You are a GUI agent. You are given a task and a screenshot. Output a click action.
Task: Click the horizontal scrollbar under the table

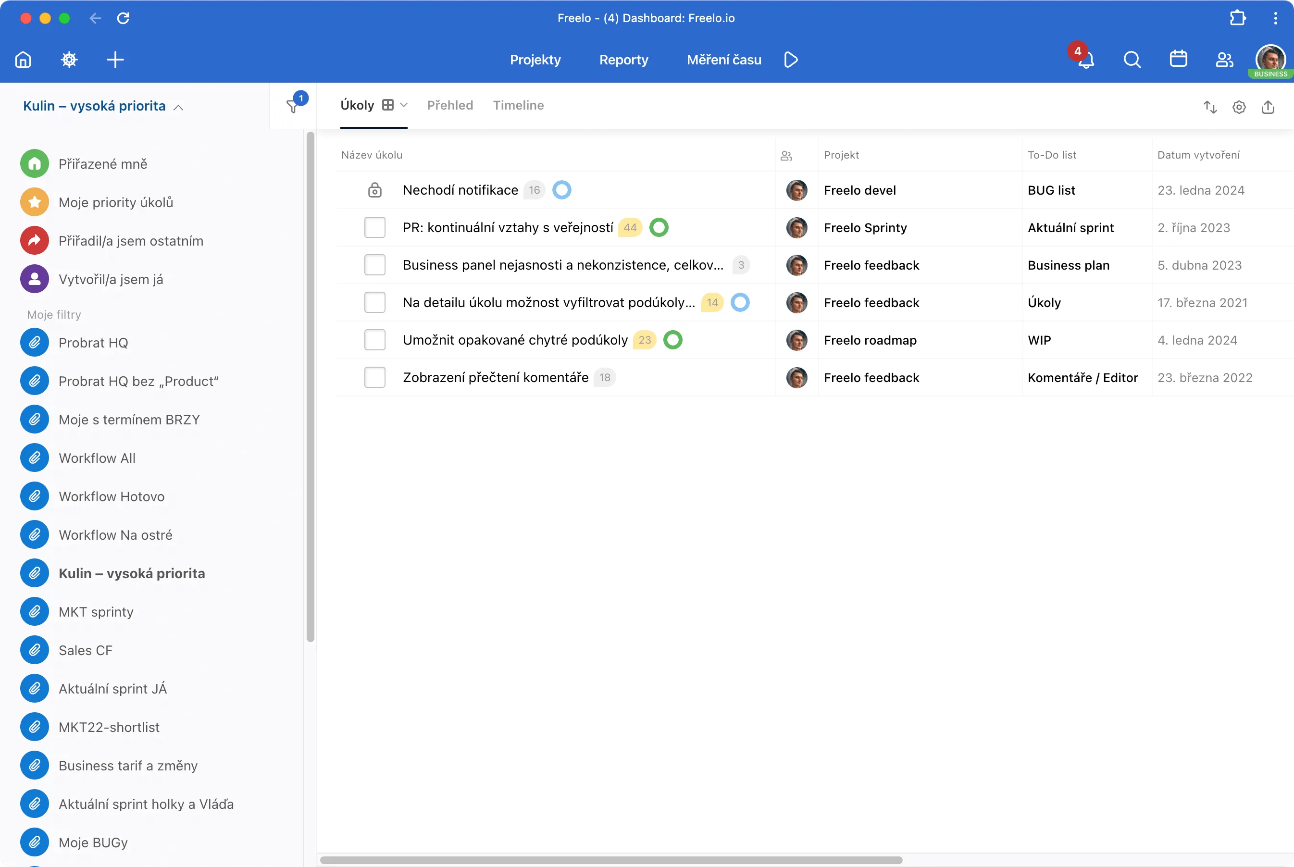(x=611, y=860)
